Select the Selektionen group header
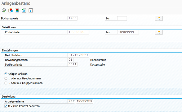182x112 pixels. (x=9, y=27)
